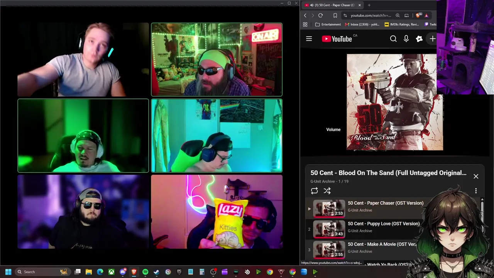
Task: Open Steam from the taskbar
Action: click(156, 272)
